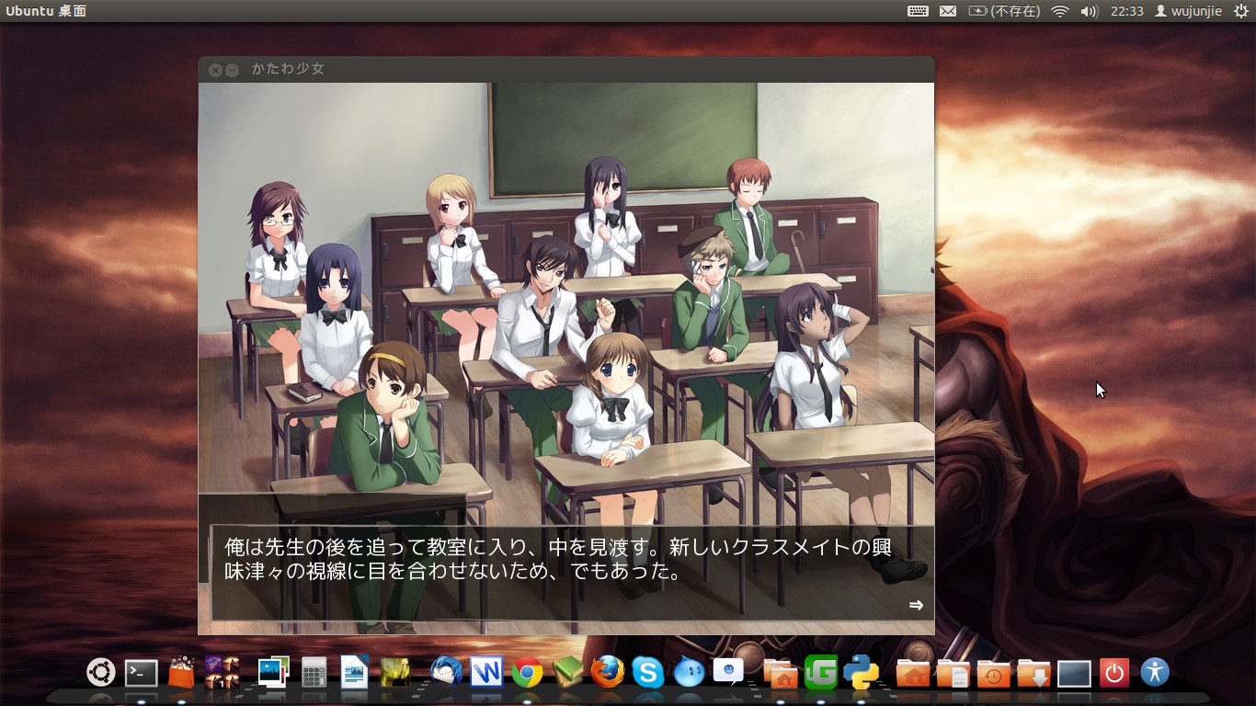Image resolution: width=1256 pixels, height=706 pixels.
Task: Click the Japanese dialogue text box
Action: pos(572,574)
